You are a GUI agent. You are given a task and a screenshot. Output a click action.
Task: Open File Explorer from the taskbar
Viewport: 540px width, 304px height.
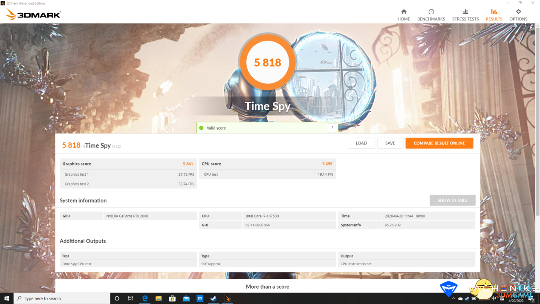pos(159,298)
